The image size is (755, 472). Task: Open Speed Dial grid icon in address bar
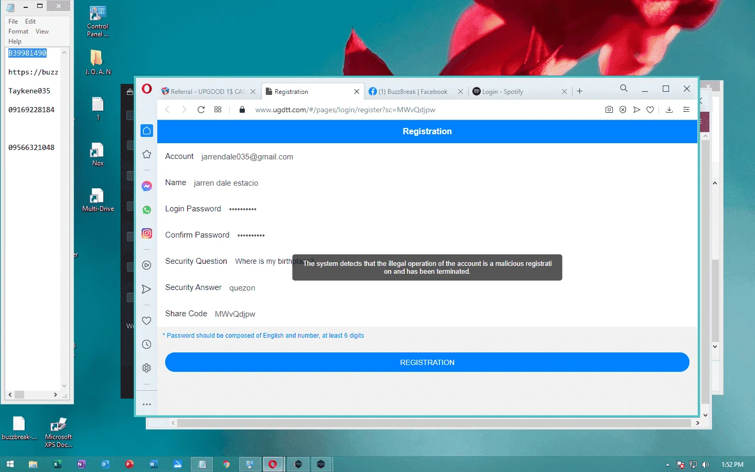pyautogui.click(x=218, y=110)
